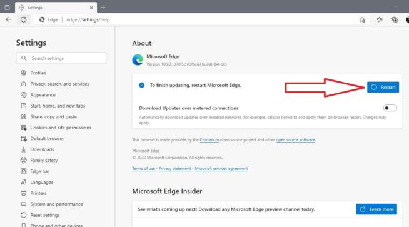
Task: Select Reset settings
Action: (x=45, y=215)
